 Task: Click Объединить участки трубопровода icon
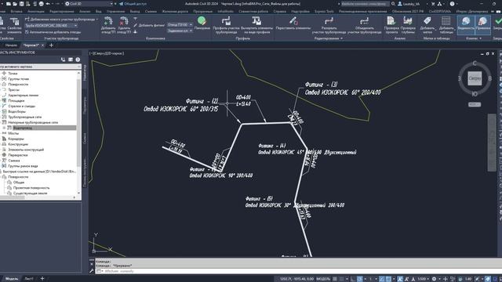tap(364, 21)
